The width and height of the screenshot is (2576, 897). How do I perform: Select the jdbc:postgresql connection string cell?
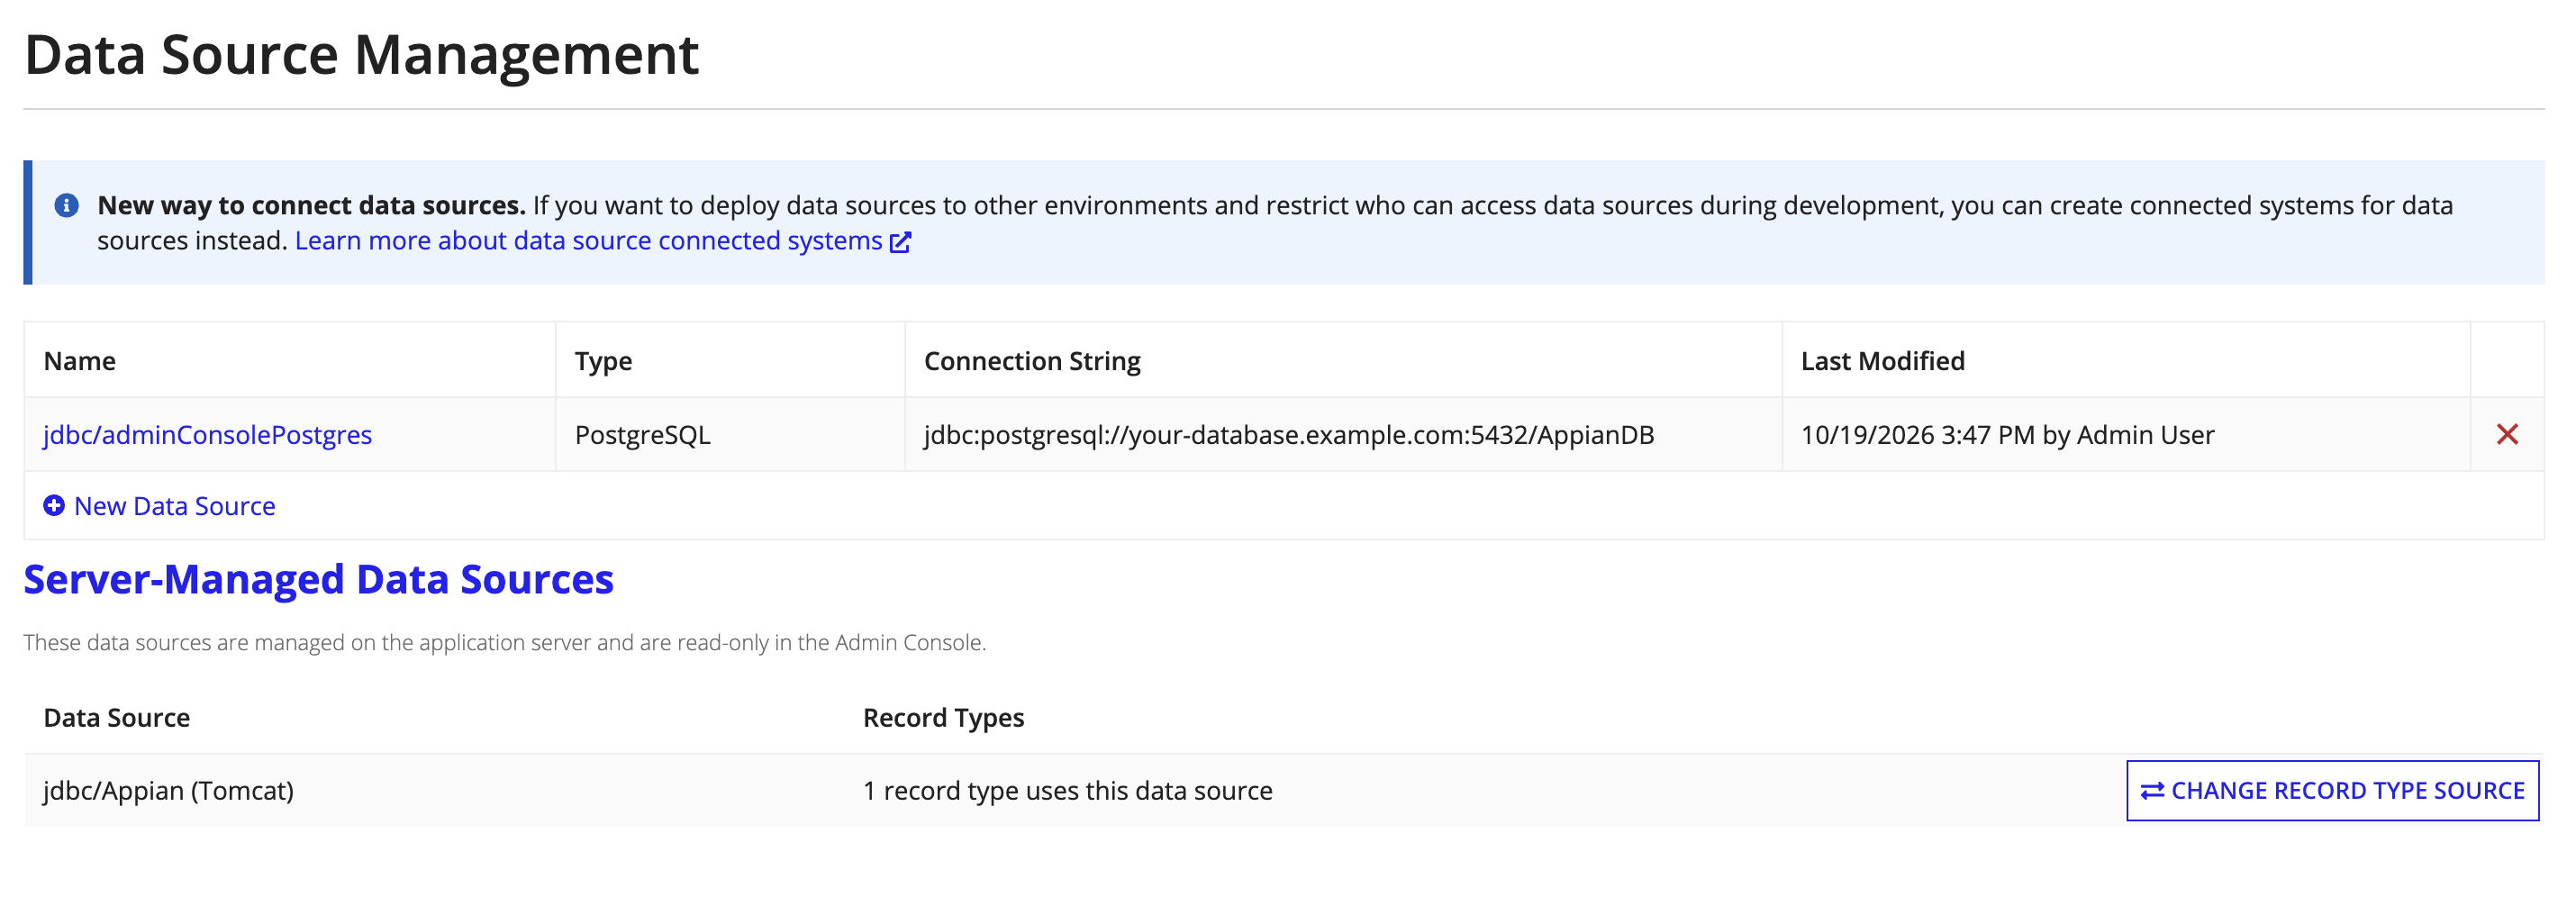(1343, 434)
